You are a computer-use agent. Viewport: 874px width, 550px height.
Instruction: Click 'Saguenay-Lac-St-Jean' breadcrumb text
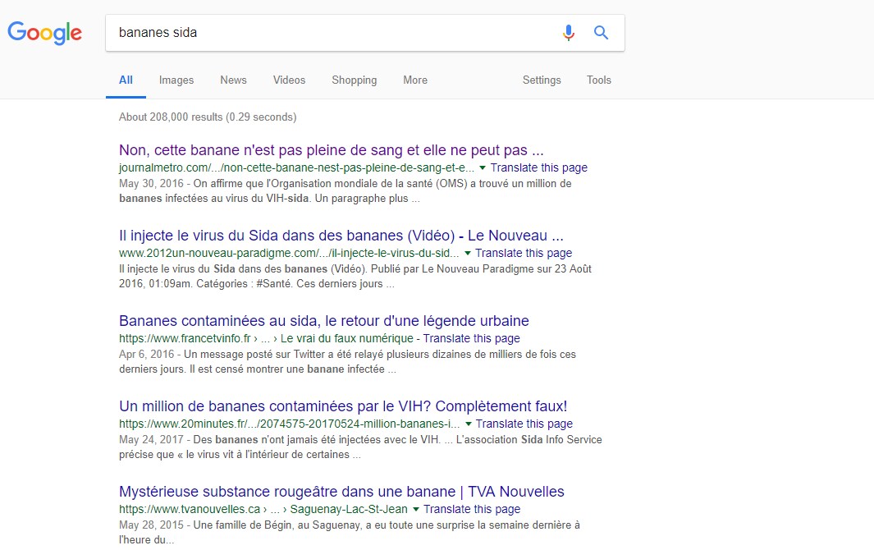[349, 509]
